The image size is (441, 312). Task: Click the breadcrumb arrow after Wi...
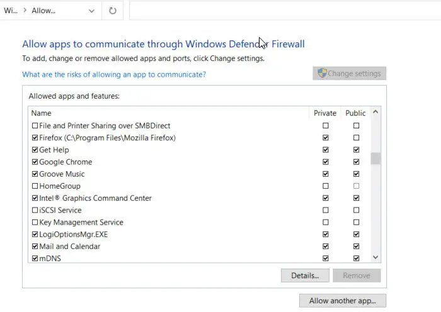25,11
